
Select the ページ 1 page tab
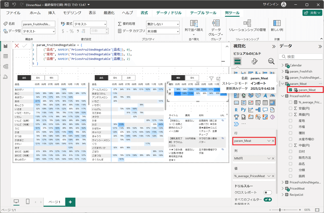[54, 202]
